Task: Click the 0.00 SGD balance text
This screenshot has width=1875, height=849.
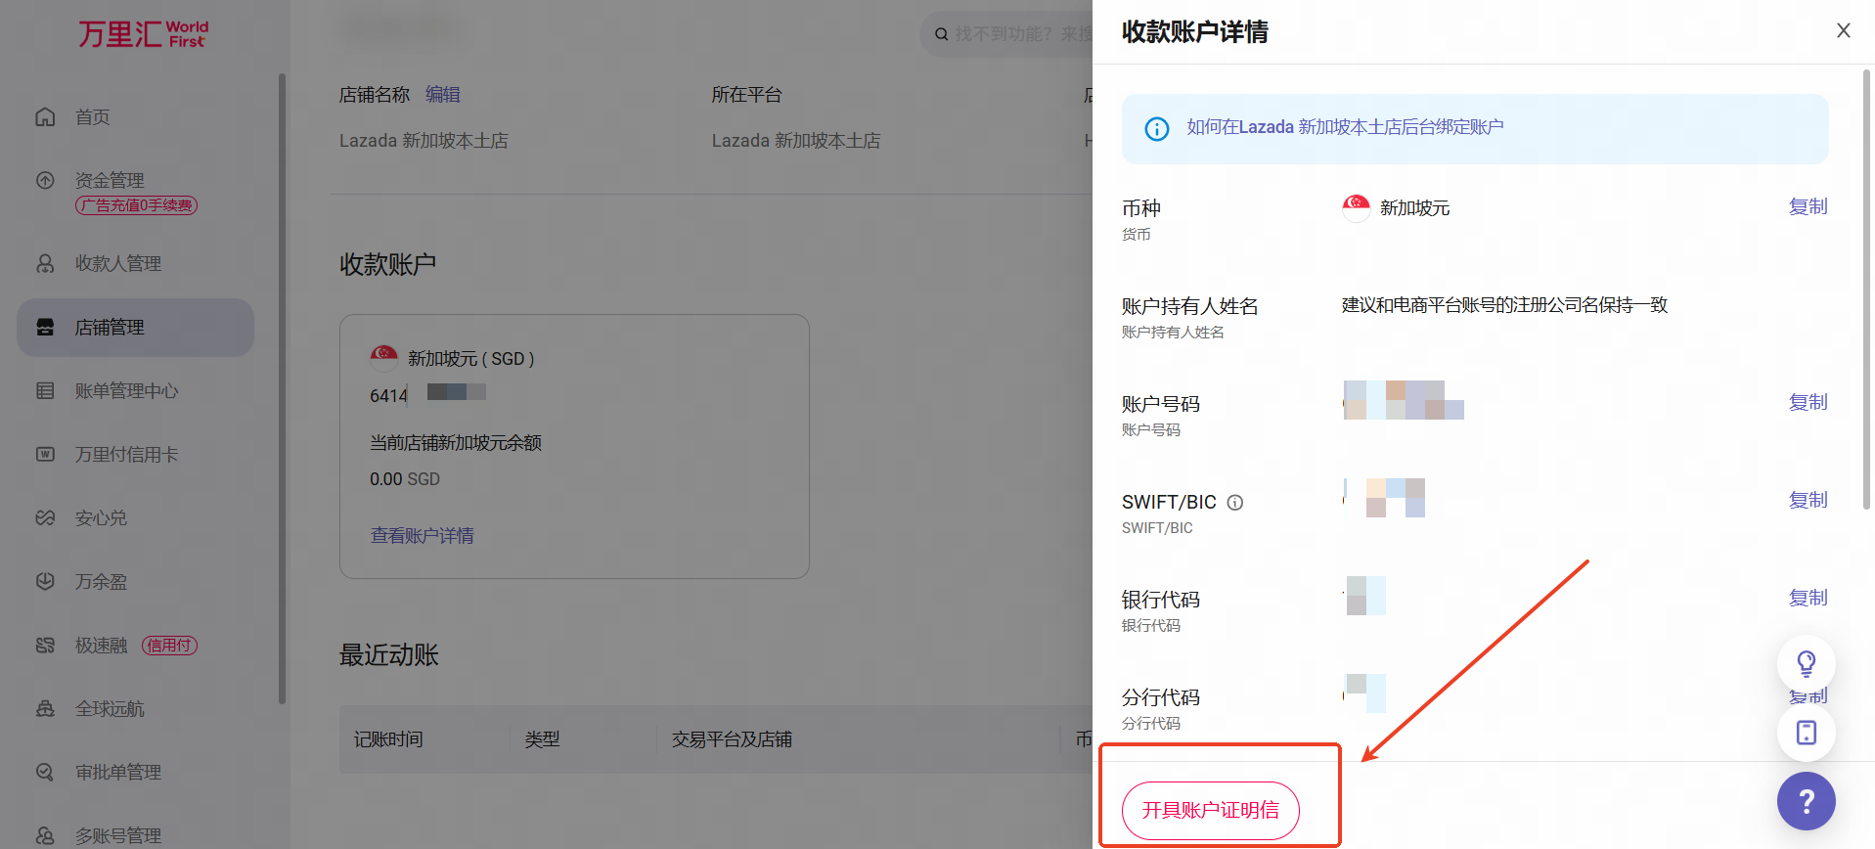Action: point(405,479)
